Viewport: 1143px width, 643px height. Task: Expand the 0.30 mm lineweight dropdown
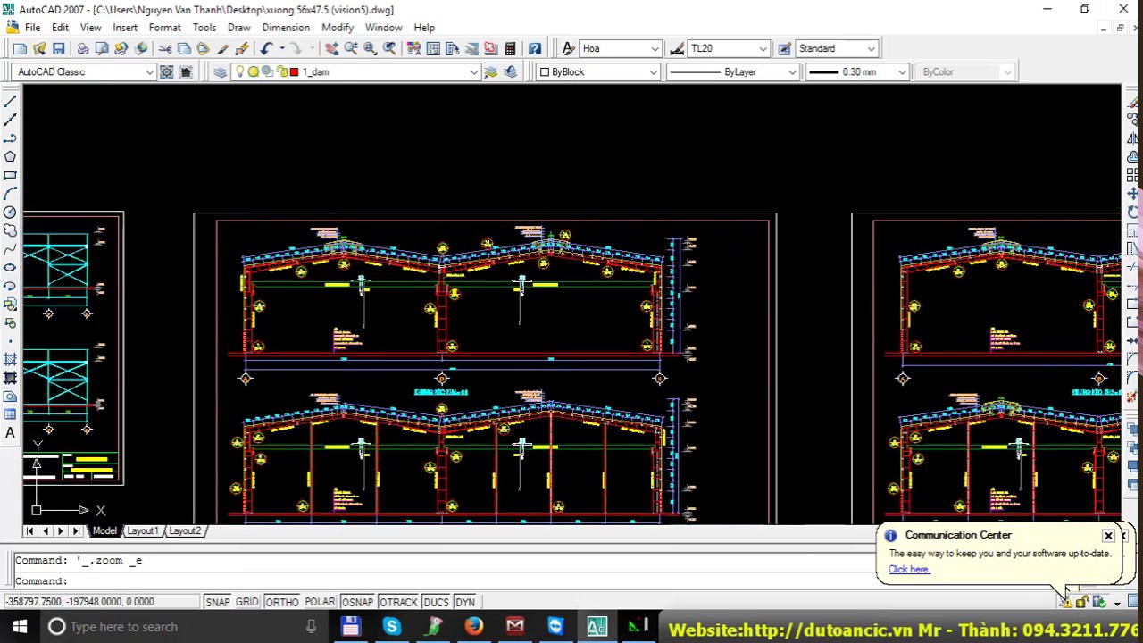(x=901, y=71)
